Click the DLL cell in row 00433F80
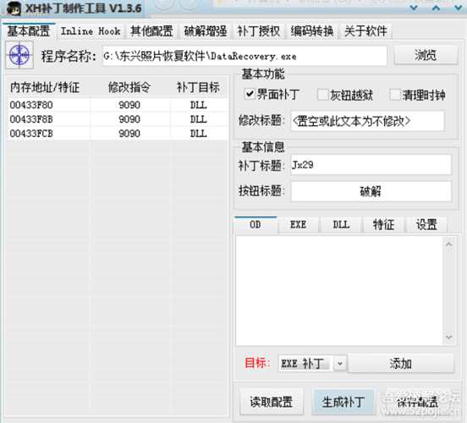The width and height of the screenshot is (467, 423). pos(198,105)
